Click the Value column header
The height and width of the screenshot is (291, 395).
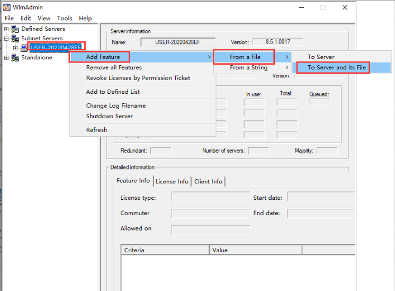tap(256, 250)
